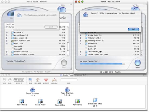Viewport: 149px width, 112px height.
Task: Expand Acrobat 4.0 in Plextor window
Action: (7, 32)
